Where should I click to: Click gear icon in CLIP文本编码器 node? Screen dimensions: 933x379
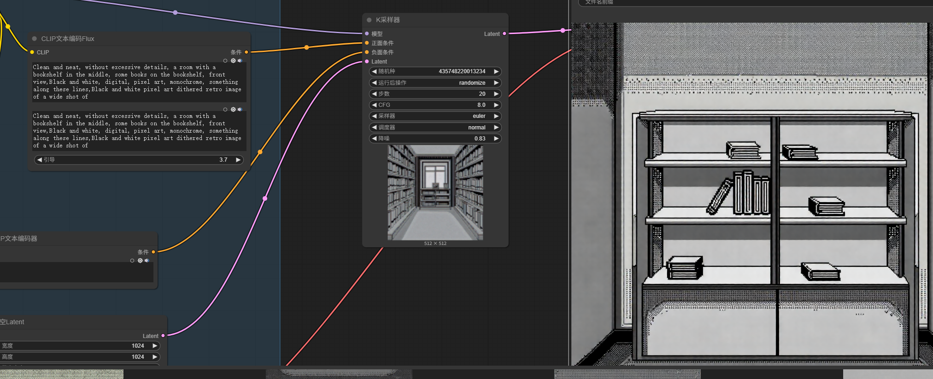point(140,261)
